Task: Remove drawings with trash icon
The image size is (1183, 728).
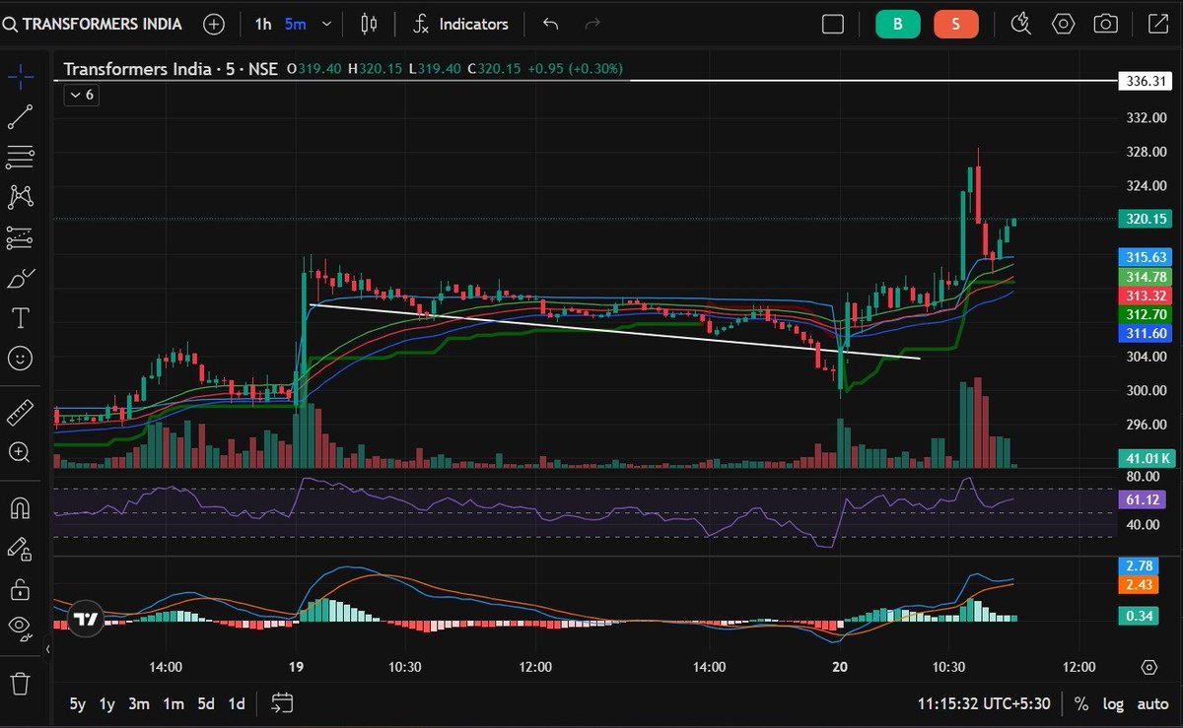Action: coord(20,682)
